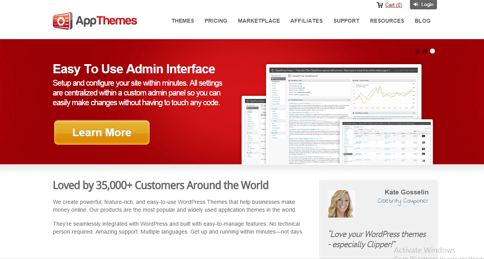Go to the Marketplace page
The height and width of the screenshot is (259, 484).
point(259,21)
